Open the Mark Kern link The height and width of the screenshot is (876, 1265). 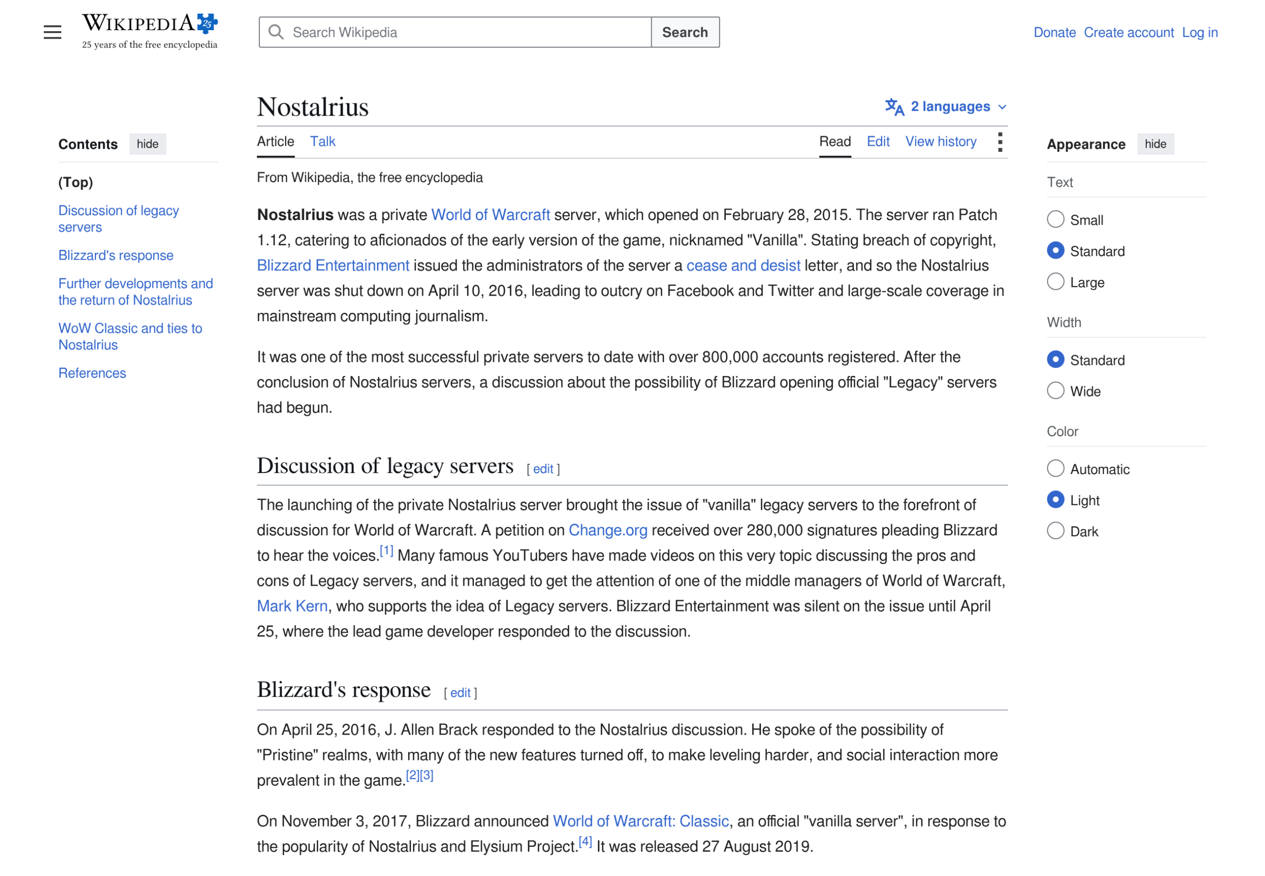pos(293,606)
